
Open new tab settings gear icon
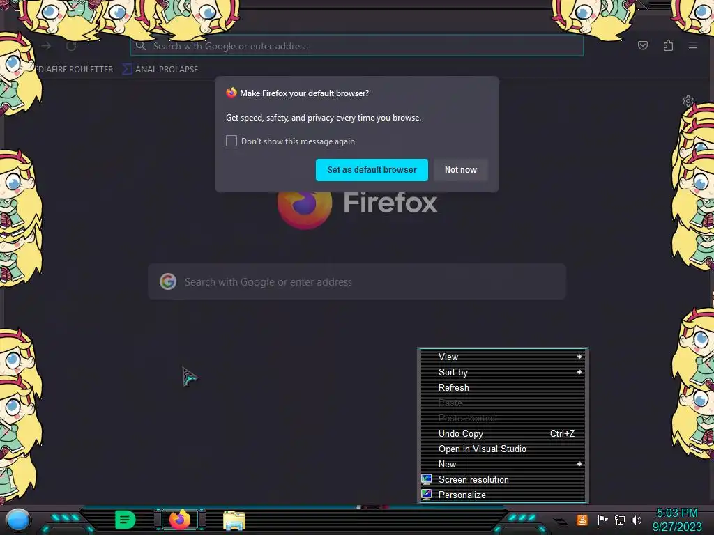pyautogui.click(x=688, y=100)
